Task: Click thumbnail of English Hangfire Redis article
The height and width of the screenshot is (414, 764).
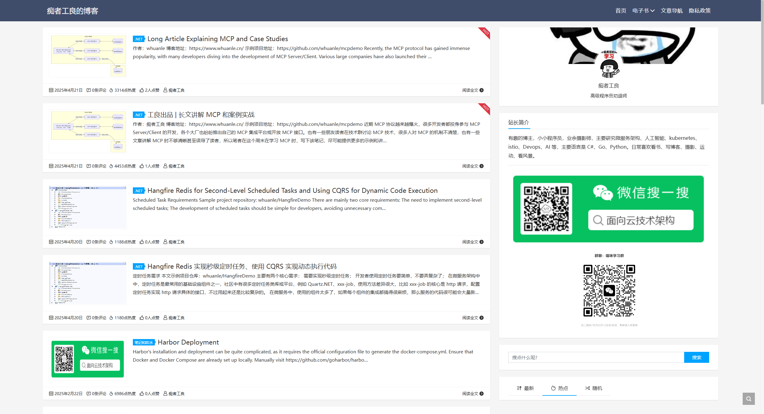Action: 88,207
